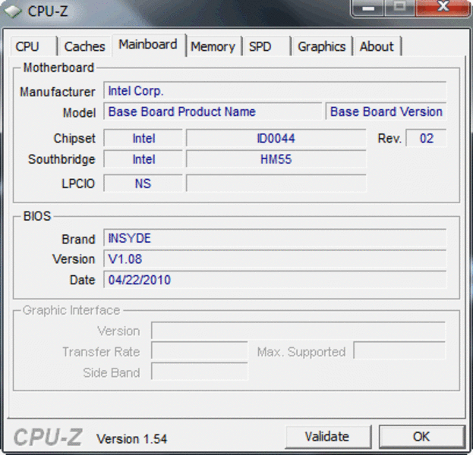Click the Southbridge HM55 value
The width and height of the screenshot is (473, 455).
(x=276, y=158)
